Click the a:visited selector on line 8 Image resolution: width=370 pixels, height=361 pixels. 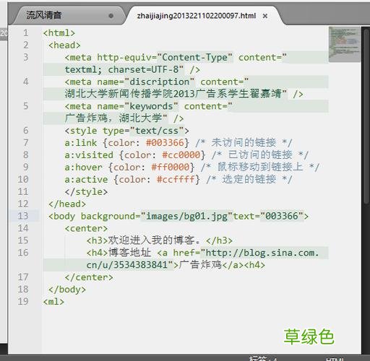pyautogui.click(x=89, y=155)
